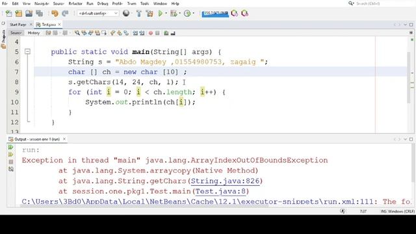Click the Stop Macro Recording icon
Viewport: 416px width, 234px height.
pyautogui.click(x=157, y=33)
